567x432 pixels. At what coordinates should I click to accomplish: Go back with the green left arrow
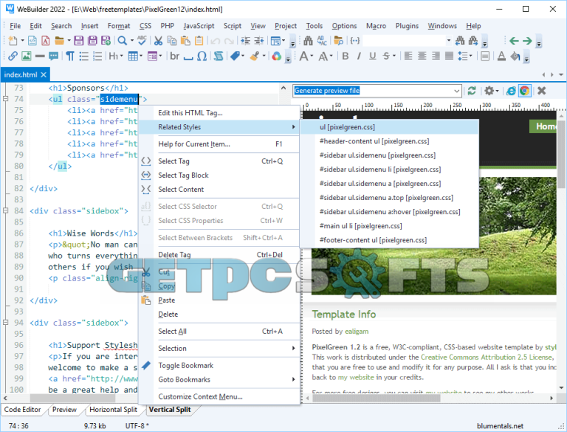tap(514, 41)
